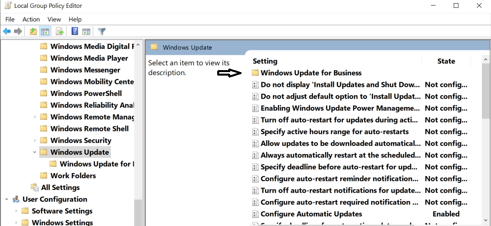Click the settings list vertical scrollbar thumb
491x226 pixels.
[x=486, y=91]
